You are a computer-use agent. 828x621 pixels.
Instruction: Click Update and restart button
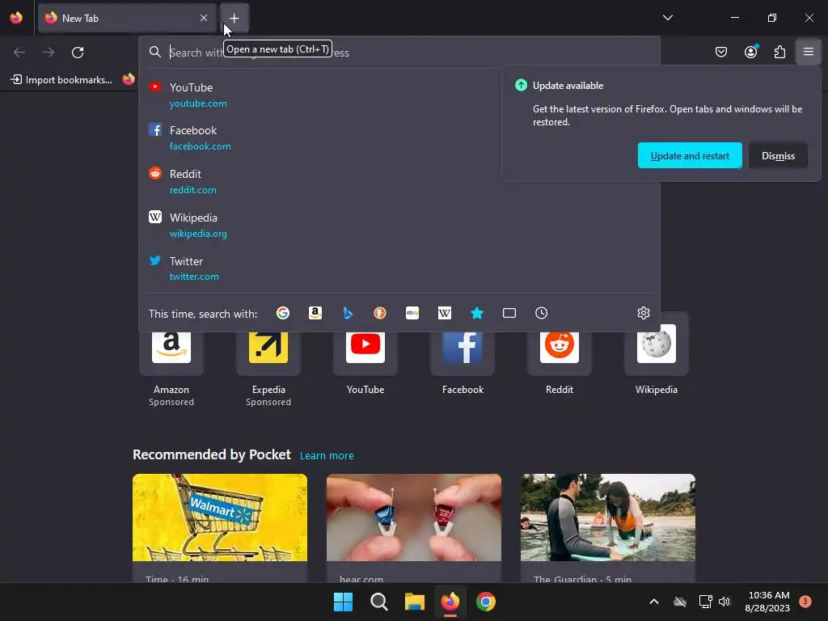point(690,156)
